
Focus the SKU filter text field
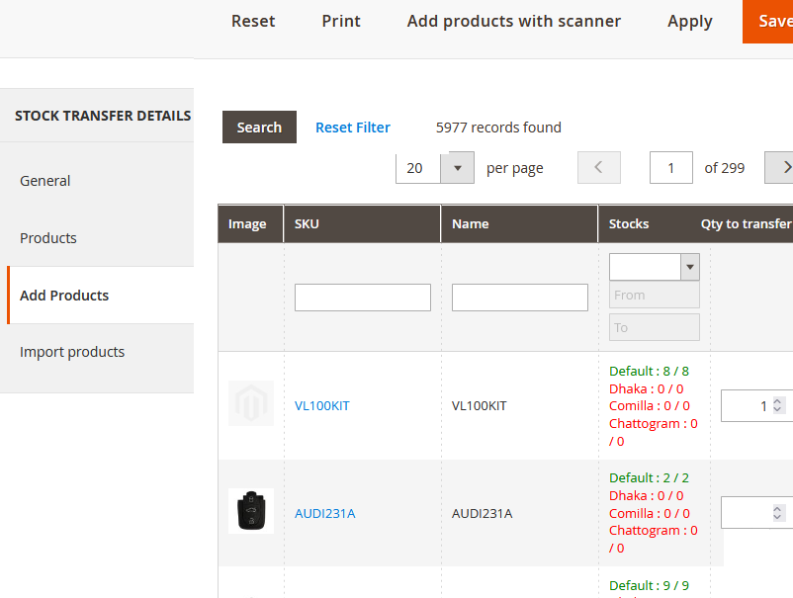pos(363,298)
